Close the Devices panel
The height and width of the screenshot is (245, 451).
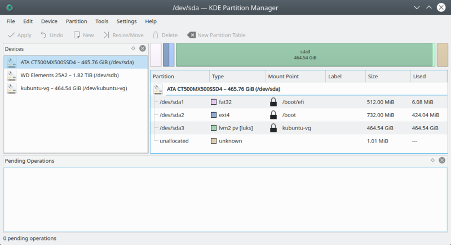pyautogui.click(x=143, y=48)
